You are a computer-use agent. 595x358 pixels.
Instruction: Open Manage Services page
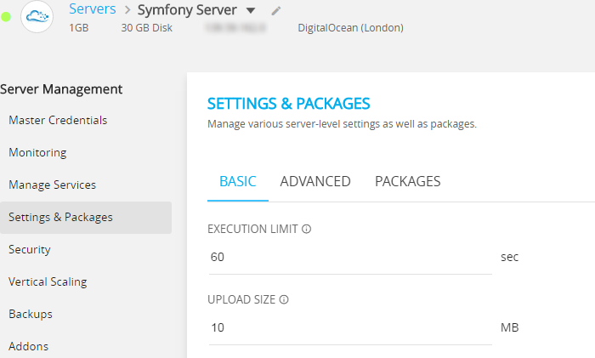click(x=52, y=185)
